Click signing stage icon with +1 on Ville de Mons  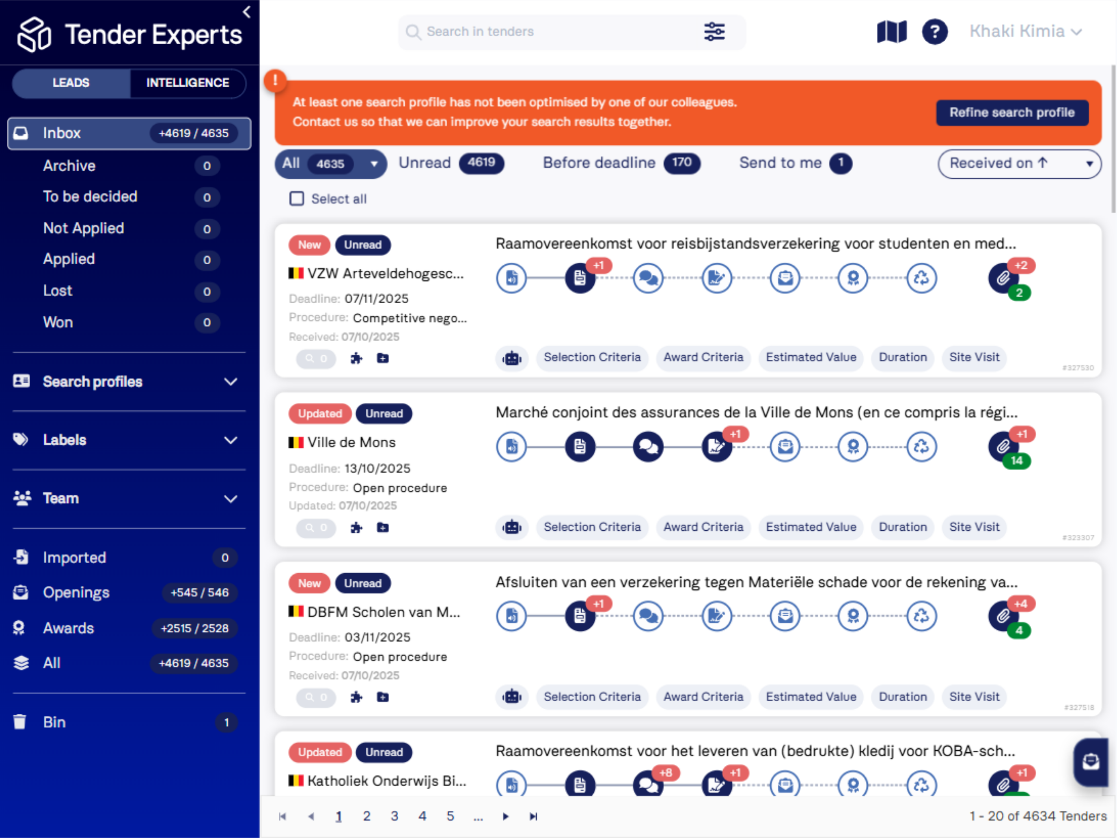[716, 447]
